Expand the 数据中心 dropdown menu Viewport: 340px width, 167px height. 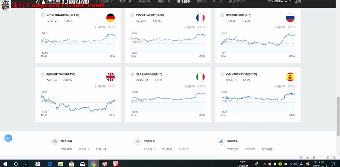[x=237, y=1]
